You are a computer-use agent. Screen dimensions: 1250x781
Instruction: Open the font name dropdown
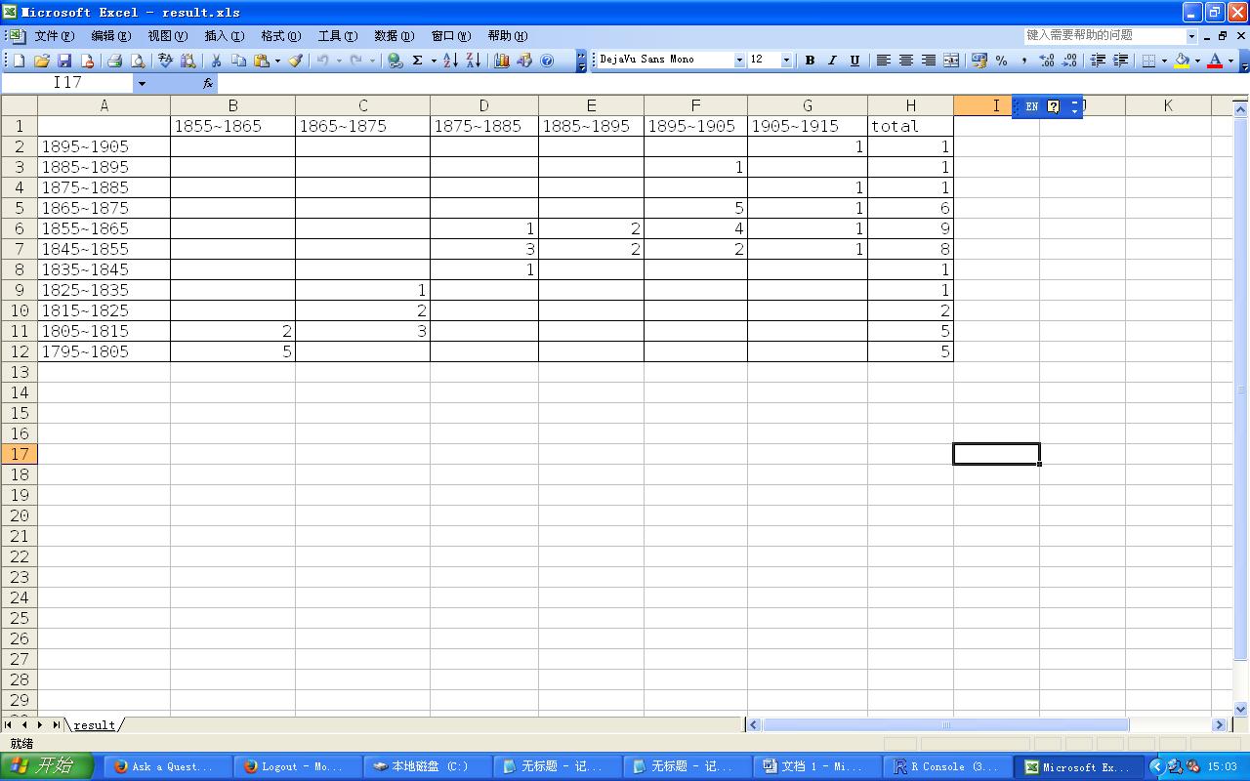[x=739, y=60]
